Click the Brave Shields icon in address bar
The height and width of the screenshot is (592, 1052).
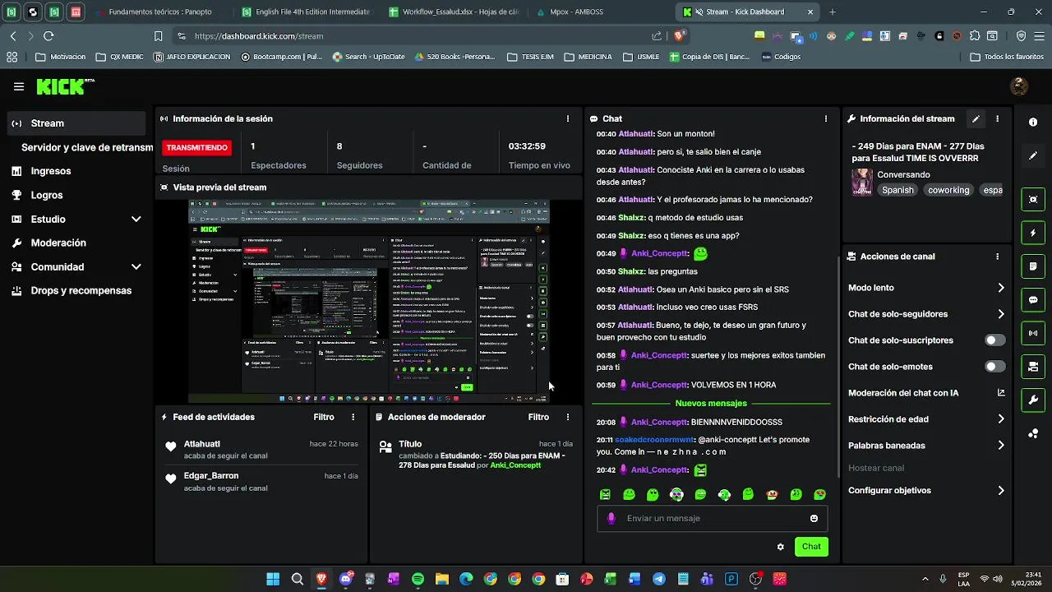coord(679,35)
